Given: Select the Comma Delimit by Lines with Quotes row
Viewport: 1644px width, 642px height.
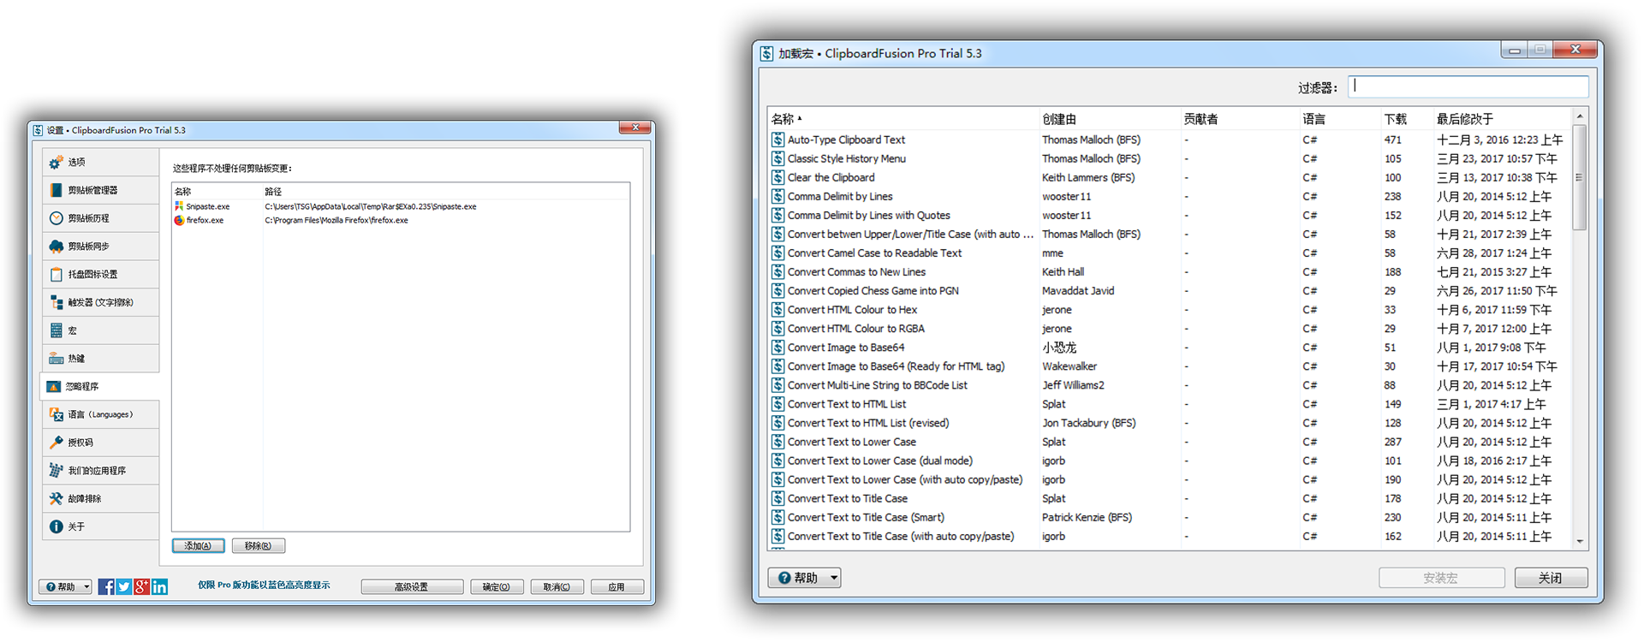Looking at the screenshot, I should point(1169,216).
